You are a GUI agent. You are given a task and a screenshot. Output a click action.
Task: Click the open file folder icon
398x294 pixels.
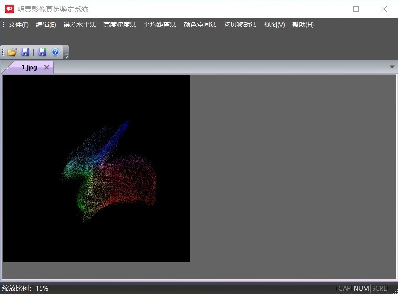point(12,52)
